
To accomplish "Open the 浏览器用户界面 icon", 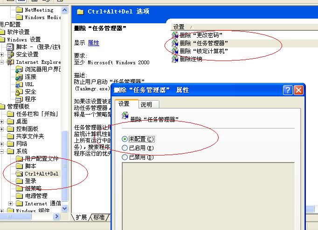I will tap(19, 69).
